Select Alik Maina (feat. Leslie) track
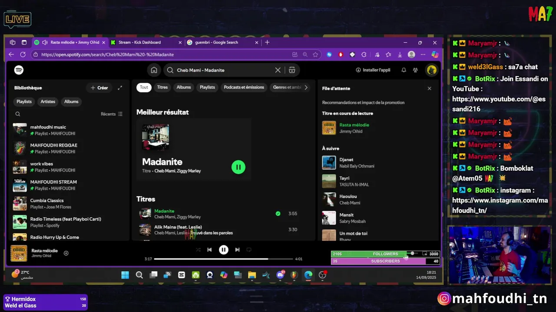Image resolution: width=556 pixels, height=312 pixels. pyautogui.click(x=178, y=227)
